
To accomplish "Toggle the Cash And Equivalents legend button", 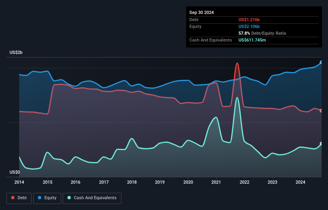I will pyautogui.click(x=92, y=198).
